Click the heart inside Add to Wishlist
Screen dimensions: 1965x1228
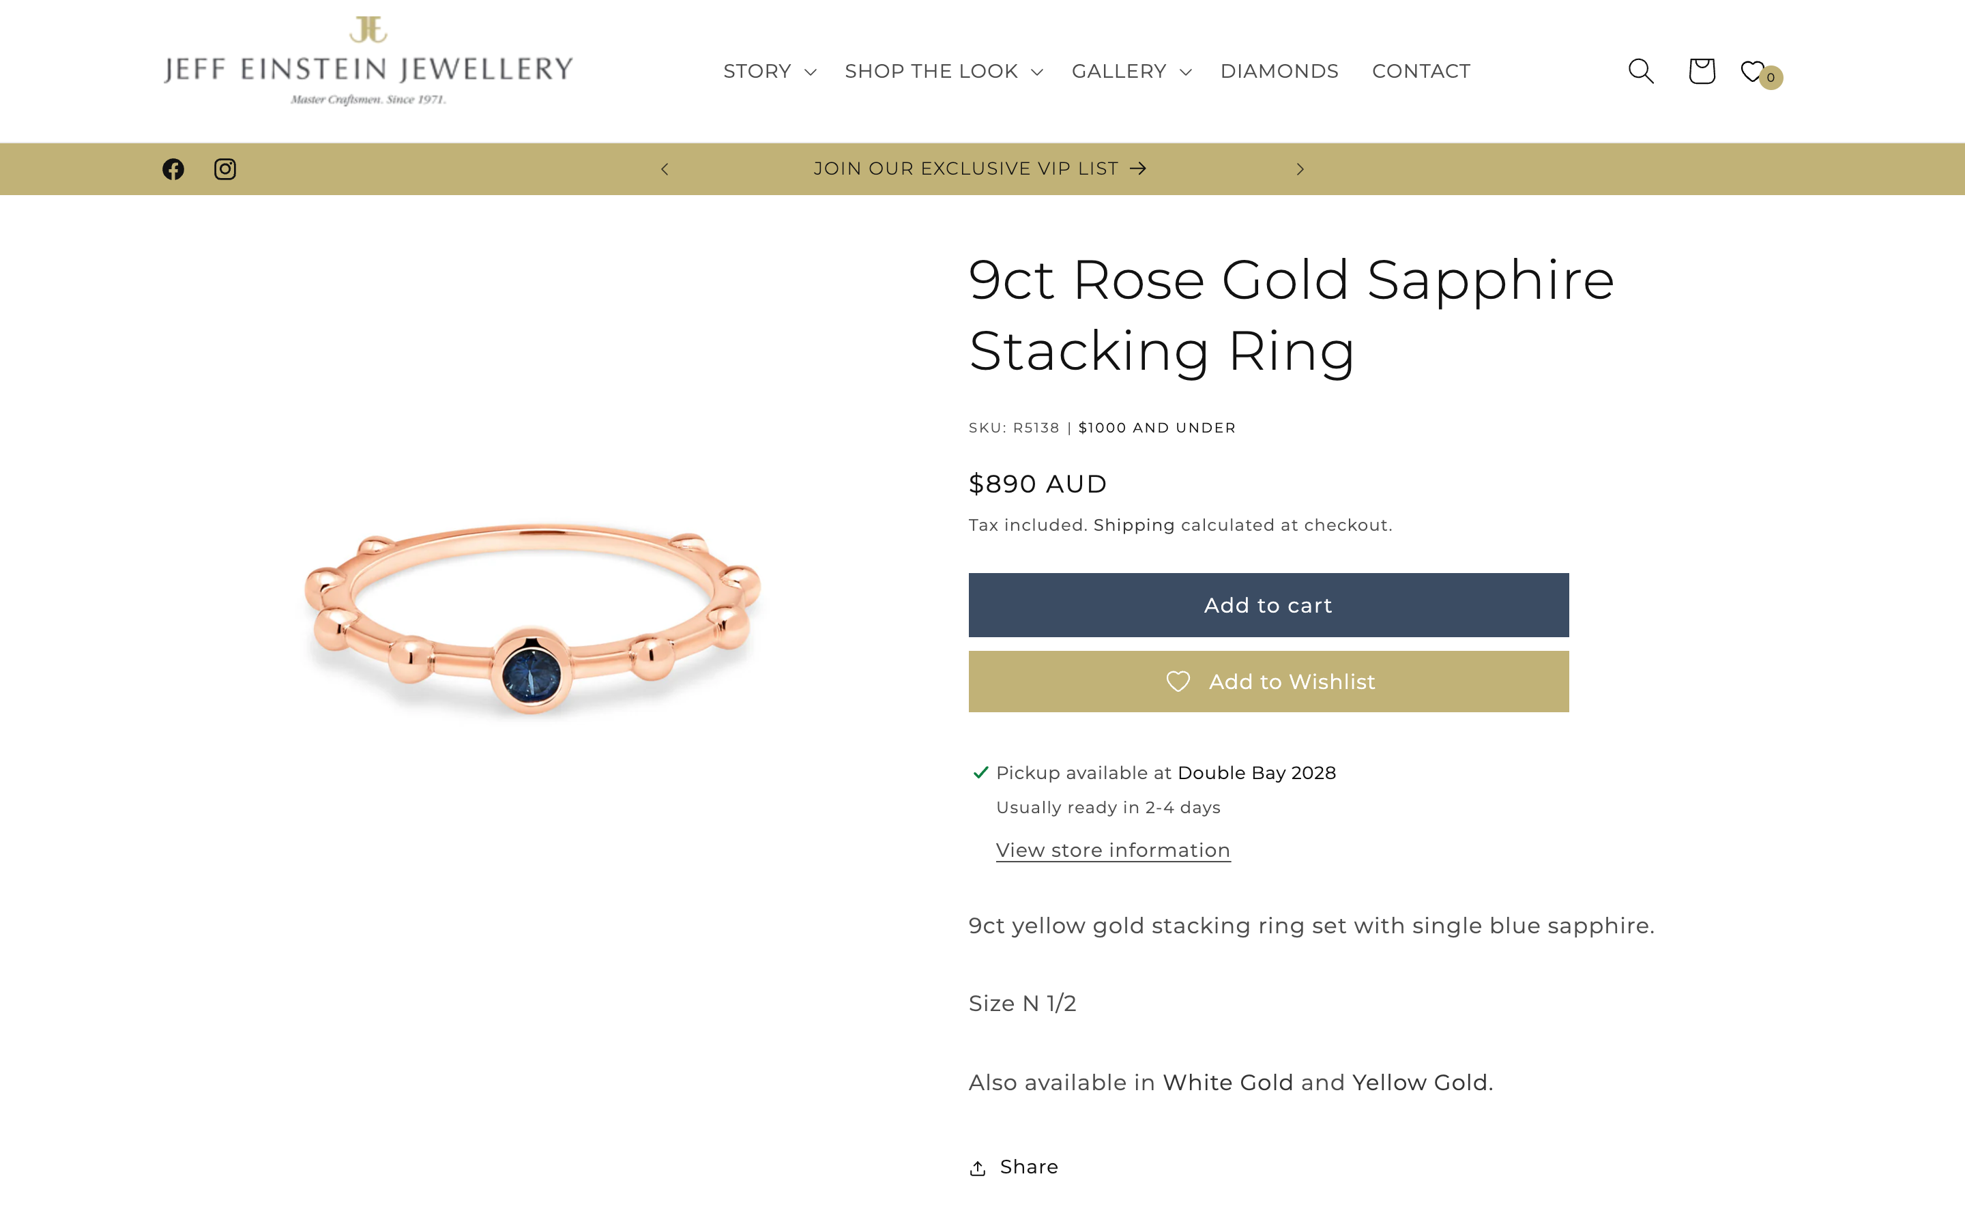(1178, 682)
